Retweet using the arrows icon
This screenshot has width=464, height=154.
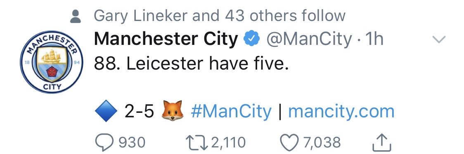(197, 142)
